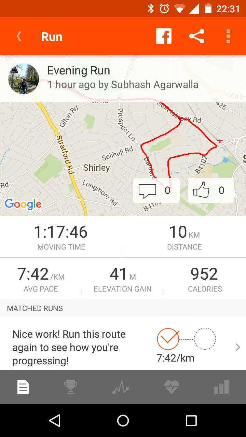Expand matched runs chevron arrow
This screenshot has height=437, width=246.
pos(238,347)
